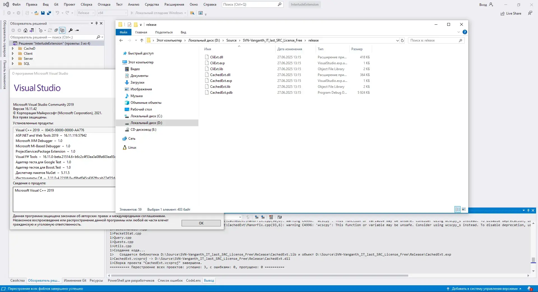
Task: Toggle Show All Files in Solution Explorer
Action: 62,30
